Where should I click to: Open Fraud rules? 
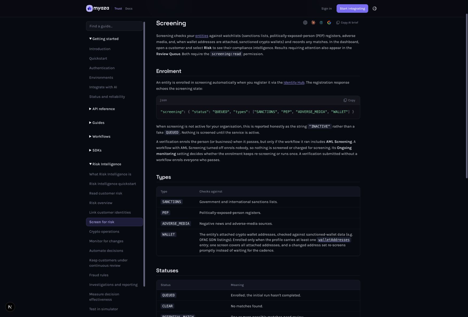[99, 275]
